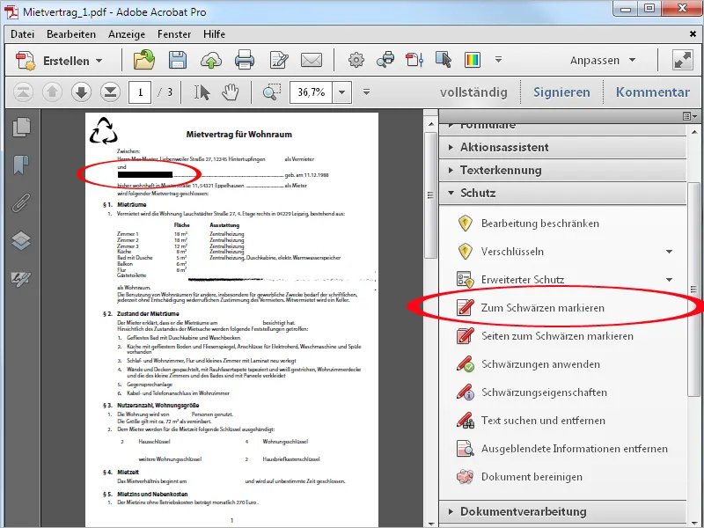Click the marquee zoom magnifier tool
Screen dimensions: 704x528
coord(271,92)
